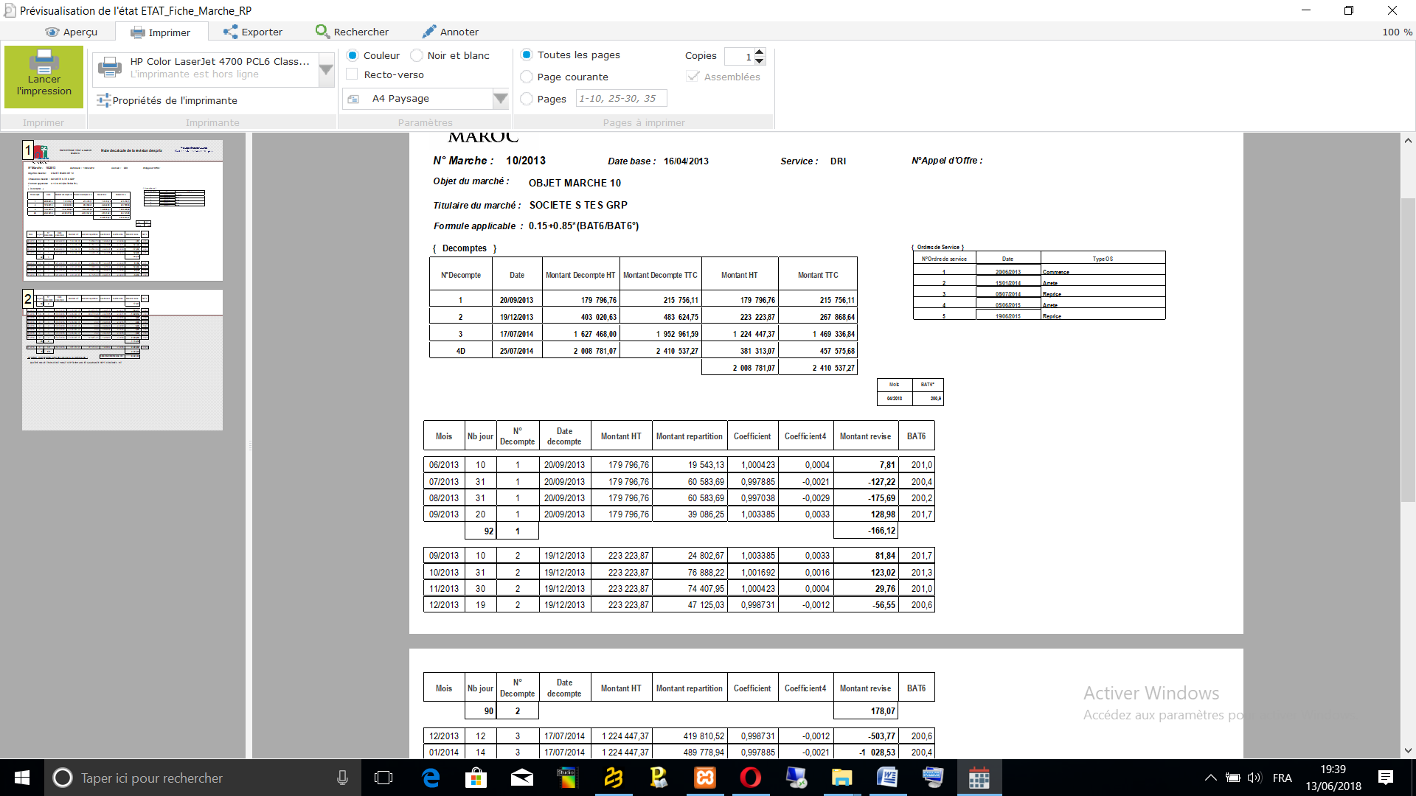Screen dimensions: 1416x796
Task: Increase the number of copies with the up arrow
Action: click(760, 52)
